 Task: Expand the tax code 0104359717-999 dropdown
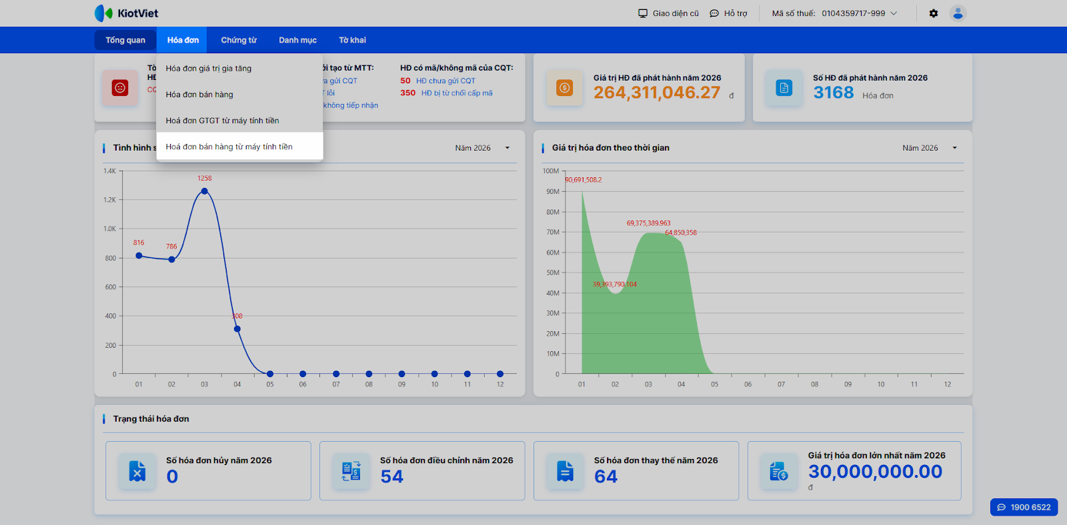coord(894,13)
